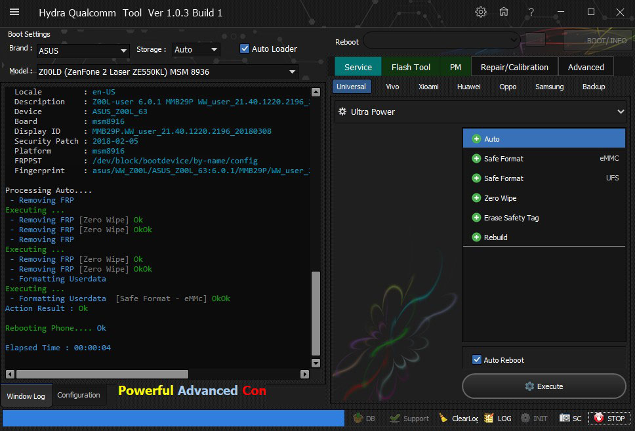Switch to the Flash Tool tab
Image resolution: width=635 pixels, height=431 pixels.
click(411, 67)
